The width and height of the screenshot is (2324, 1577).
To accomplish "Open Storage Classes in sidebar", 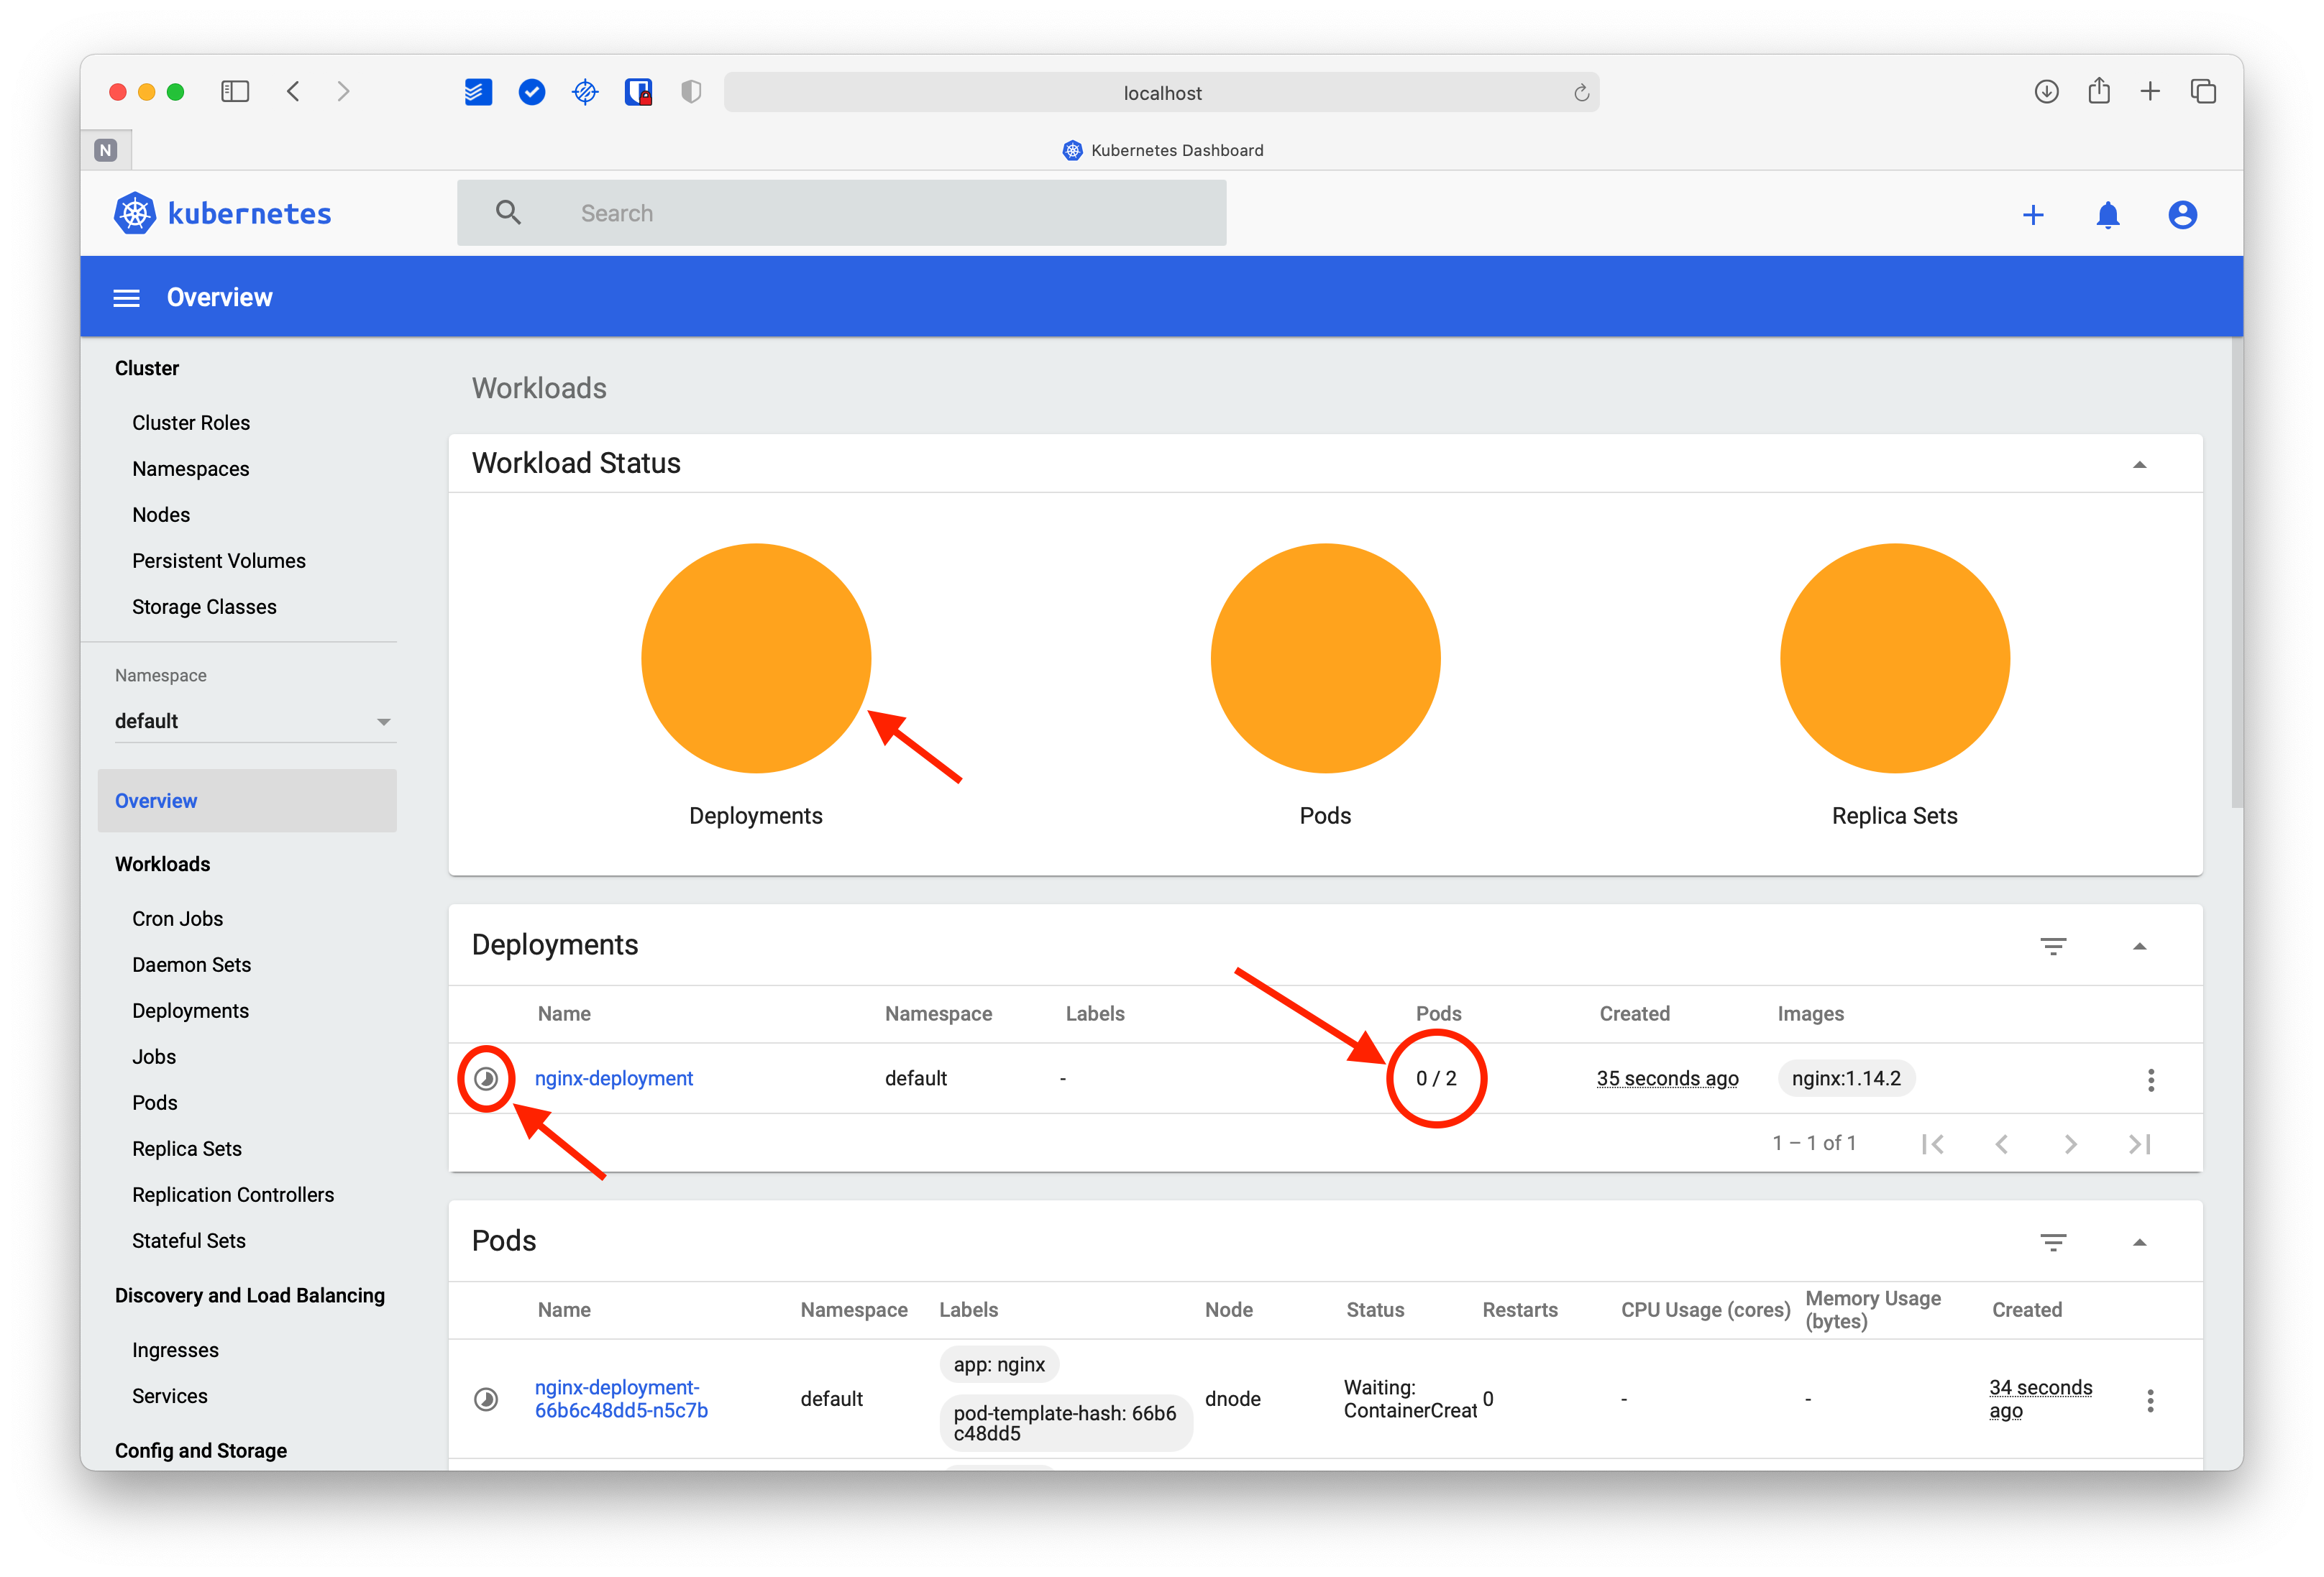I will 204,607.
